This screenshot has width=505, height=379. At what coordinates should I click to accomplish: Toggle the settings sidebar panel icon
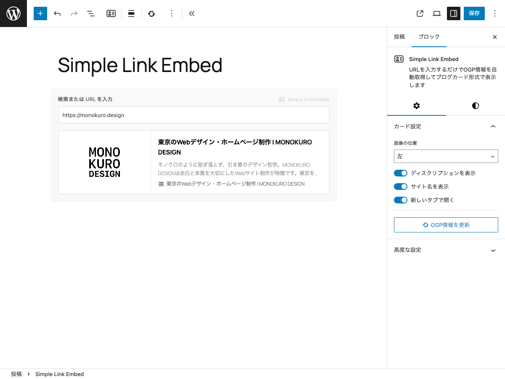pos(453,13)
